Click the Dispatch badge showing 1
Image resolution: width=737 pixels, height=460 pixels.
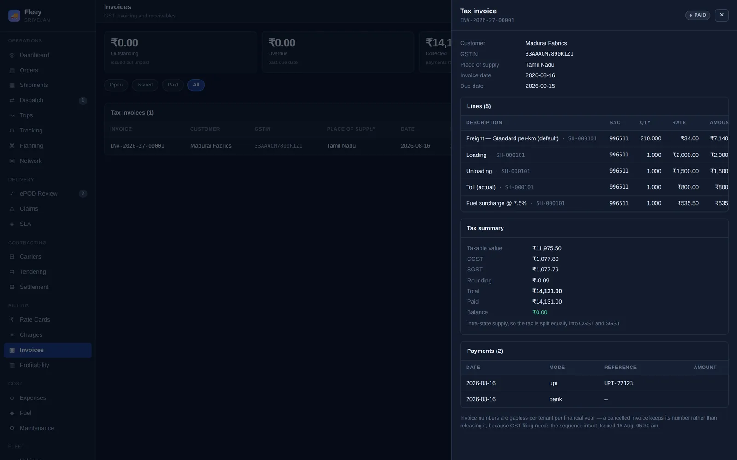pos(83,100)
